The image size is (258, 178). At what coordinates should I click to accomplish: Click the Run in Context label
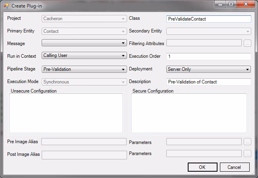(x=21, y=56)
